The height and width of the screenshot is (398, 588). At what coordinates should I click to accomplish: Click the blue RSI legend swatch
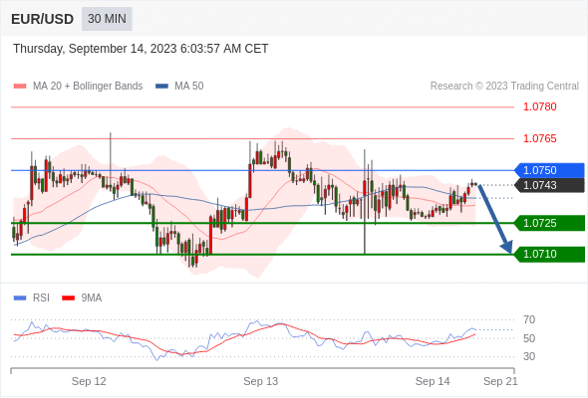click(20, 298)
